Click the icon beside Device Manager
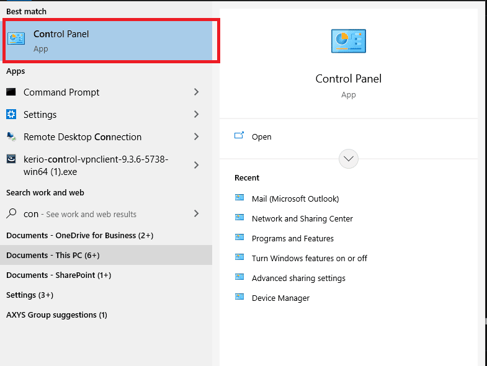The image size is (487, 366). tap(239, 297)
